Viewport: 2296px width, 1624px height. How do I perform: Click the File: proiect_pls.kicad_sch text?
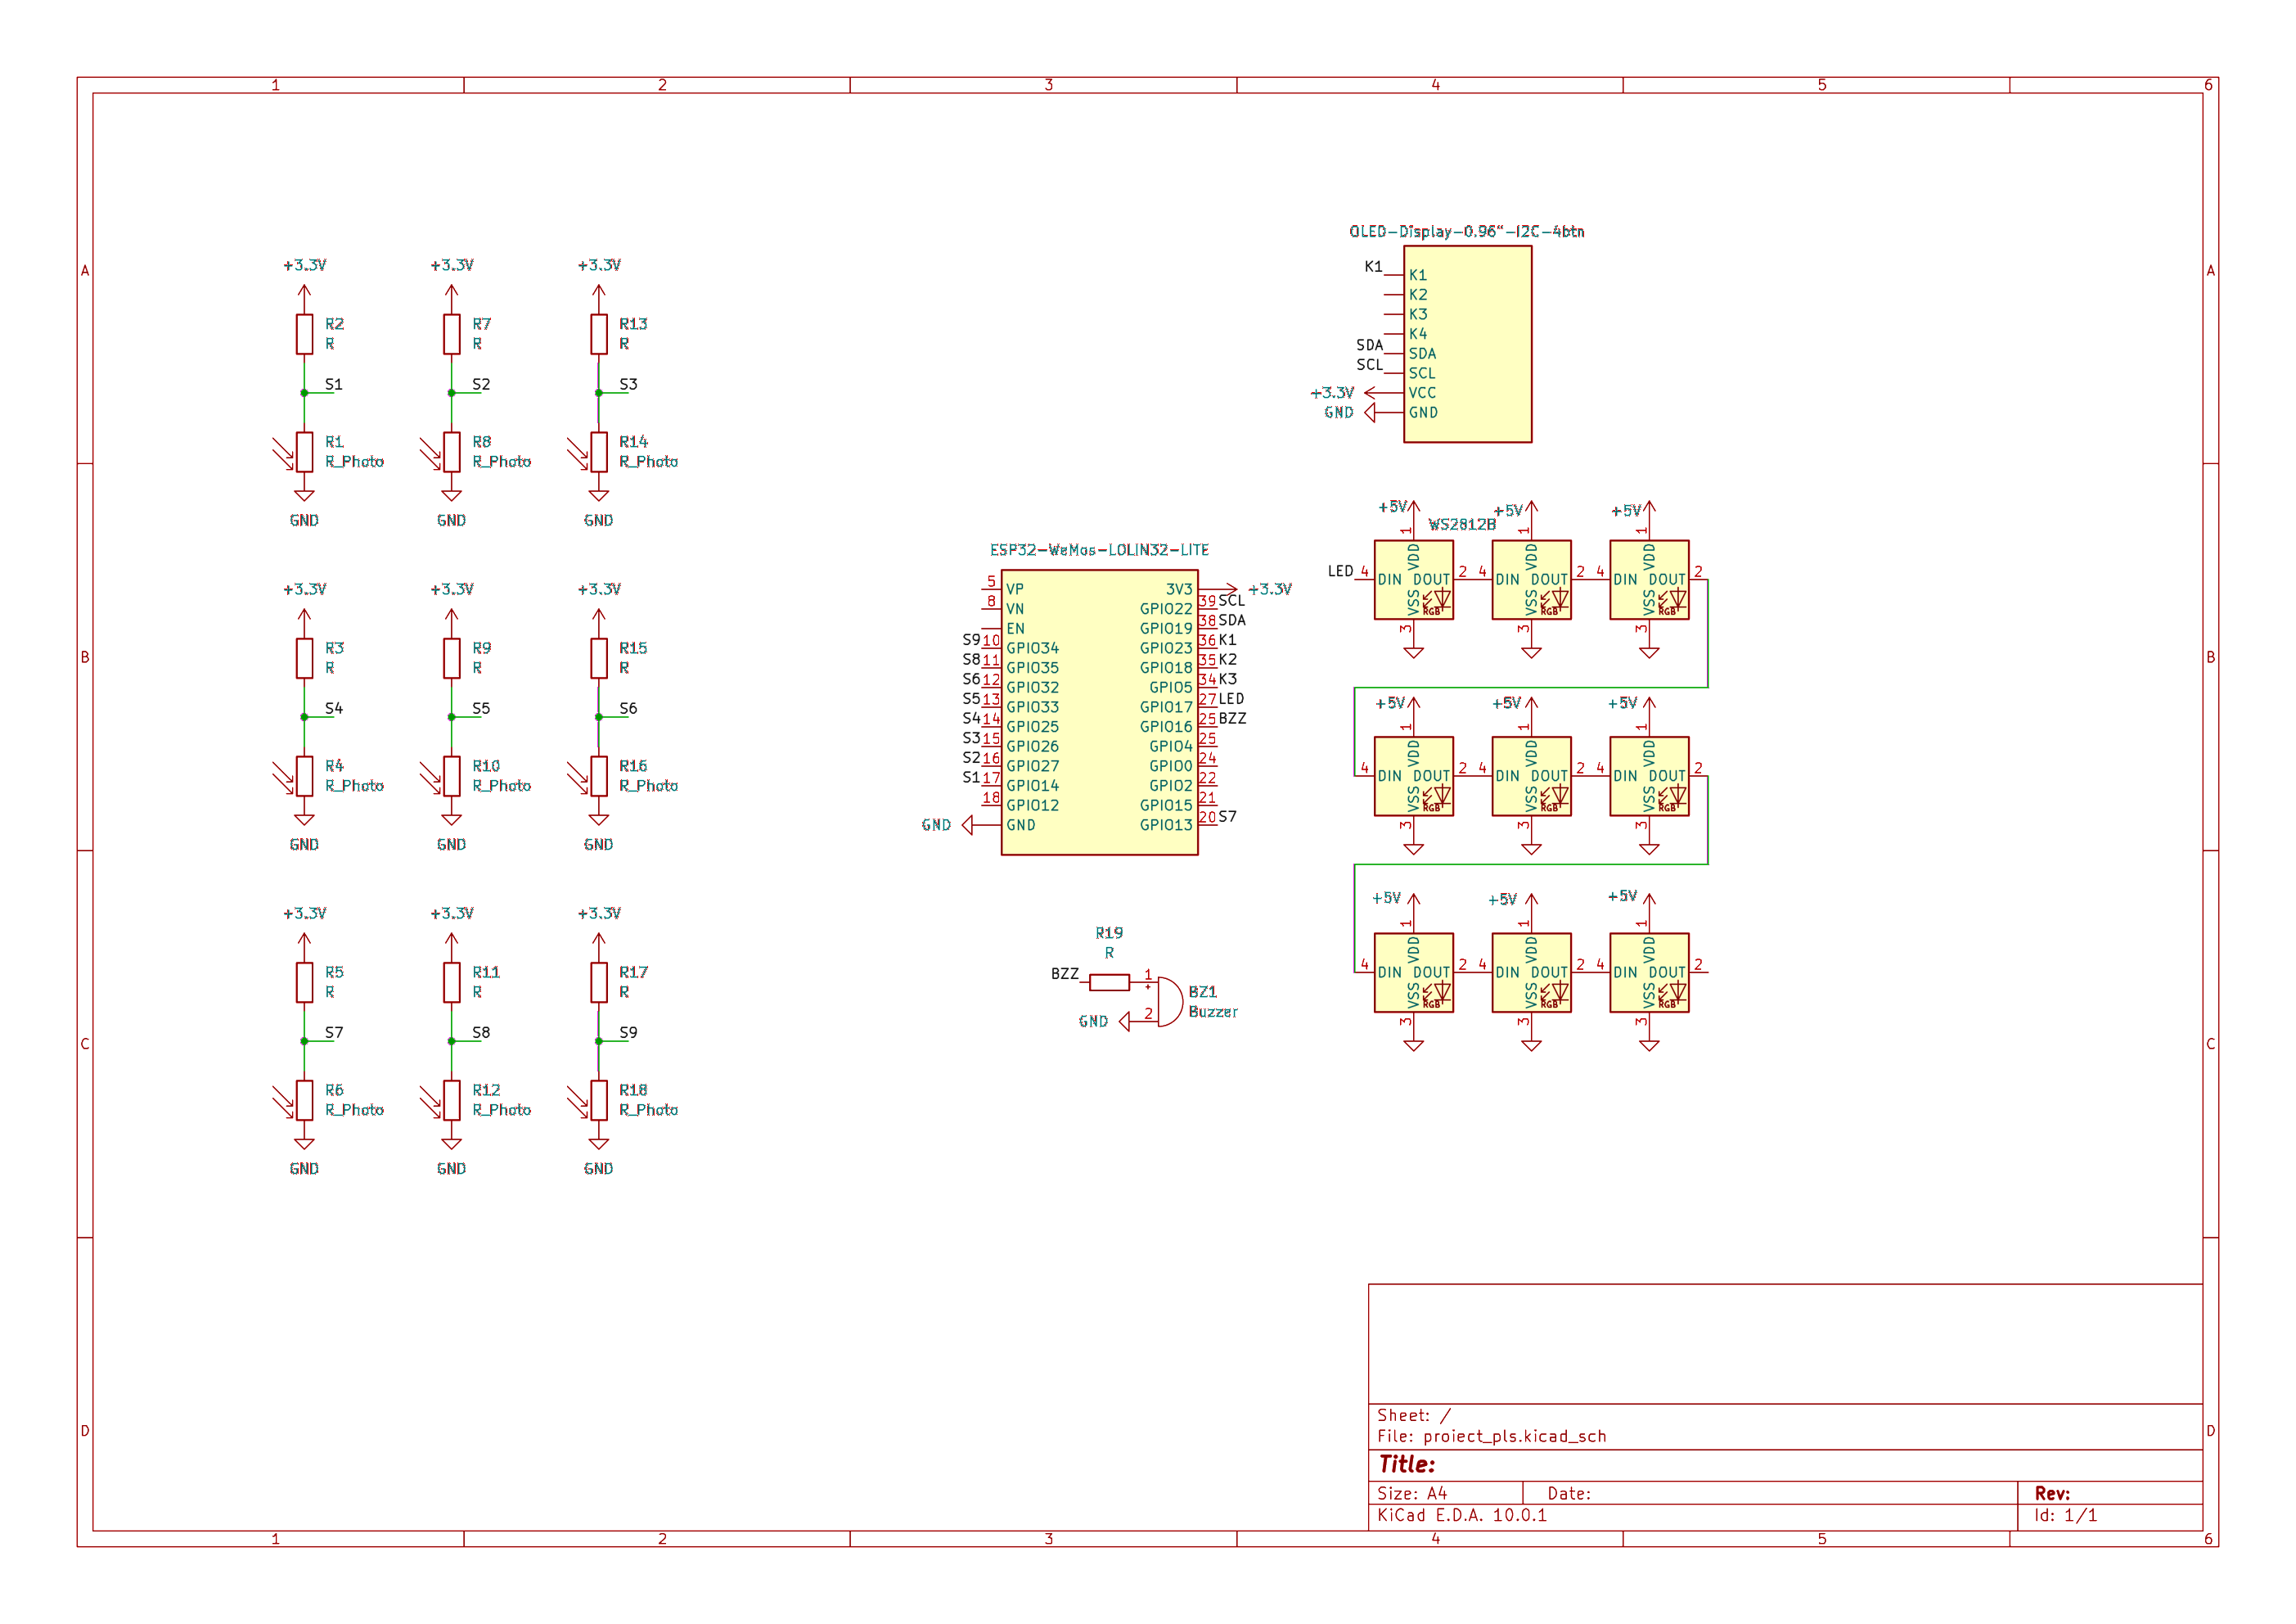coord(1491,1437)
